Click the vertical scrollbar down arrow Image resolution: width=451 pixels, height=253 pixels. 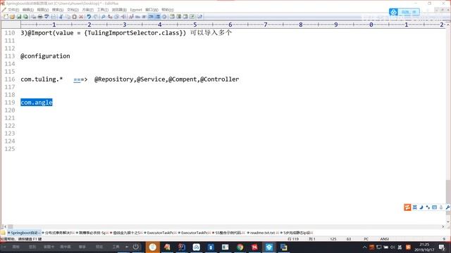pyautogui.click(x=448, y=221)
